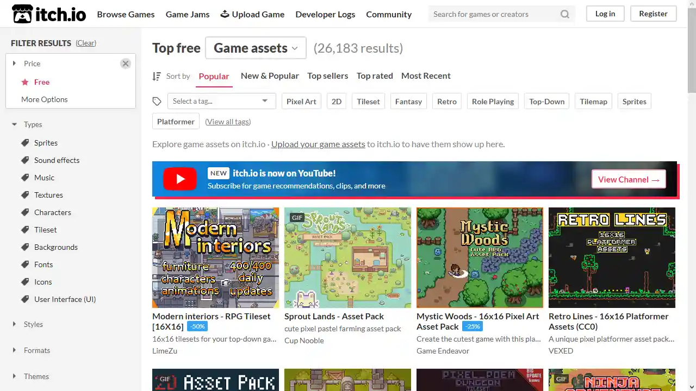Open the Community menu item
Screen dimensions: 696x391
click(389, 14)
